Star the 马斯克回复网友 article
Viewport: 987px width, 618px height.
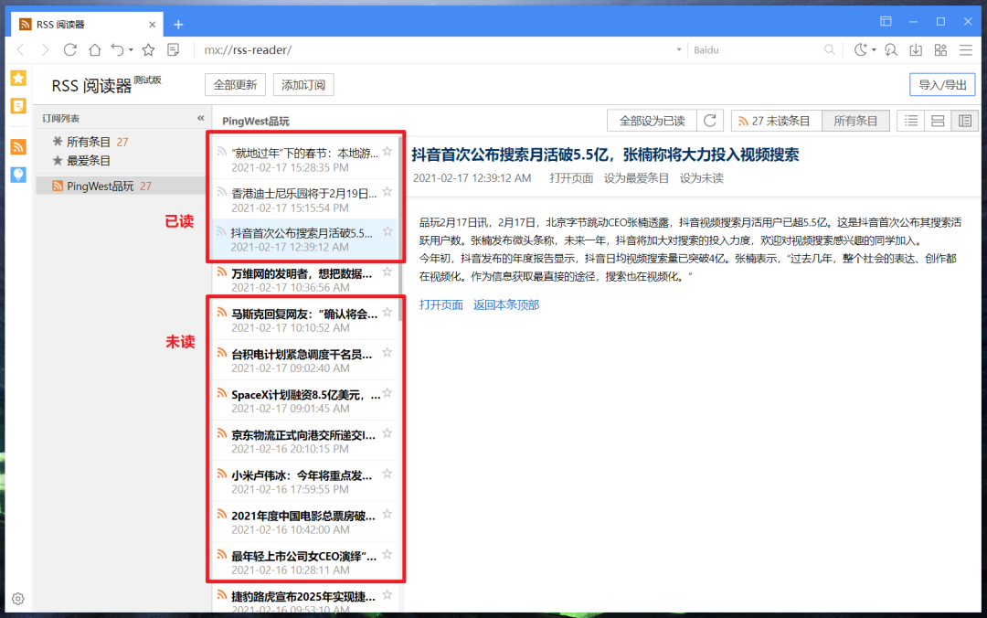[x=387, y=313]
